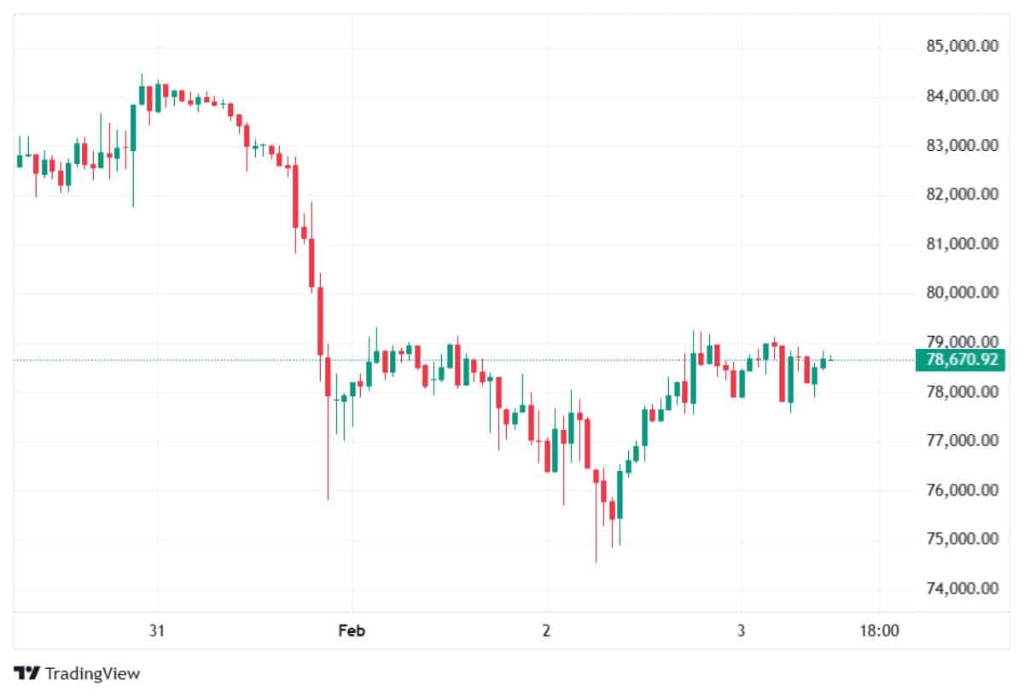Select the 76,000.00 price scale label
This screenshot has height=697, width=1024.
coord(962,490)
